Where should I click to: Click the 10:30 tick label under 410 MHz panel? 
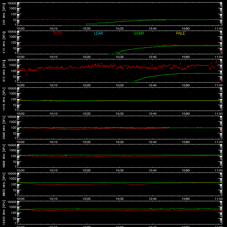point(119,57)
